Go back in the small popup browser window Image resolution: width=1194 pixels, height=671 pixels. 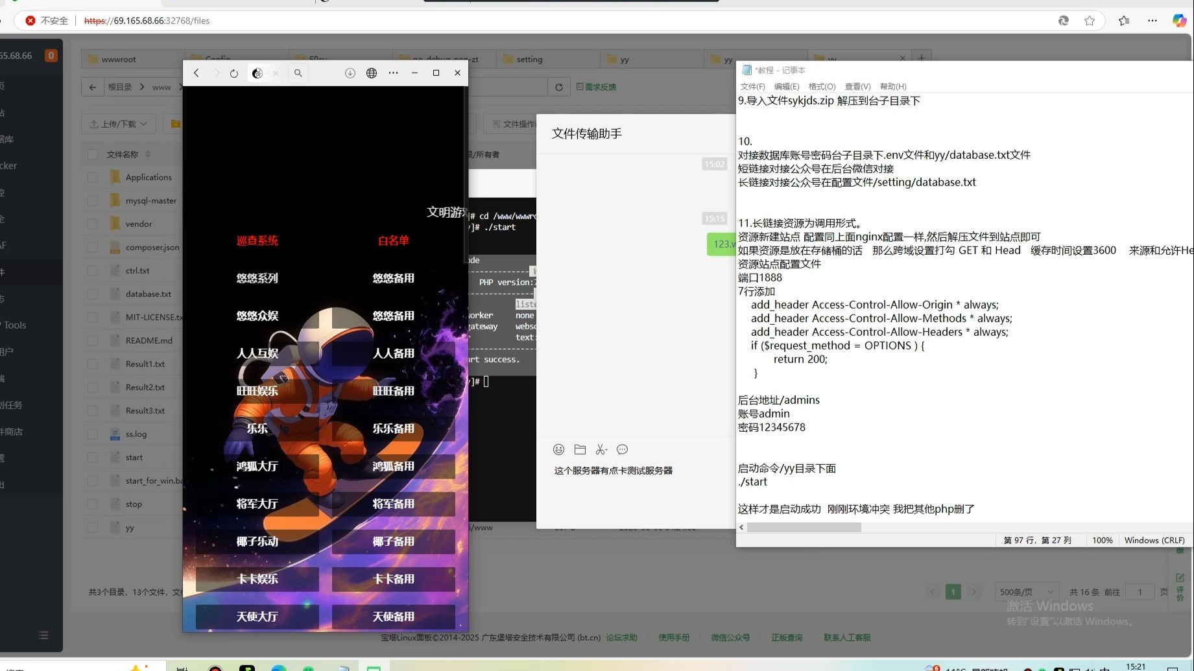pos(197,73)
